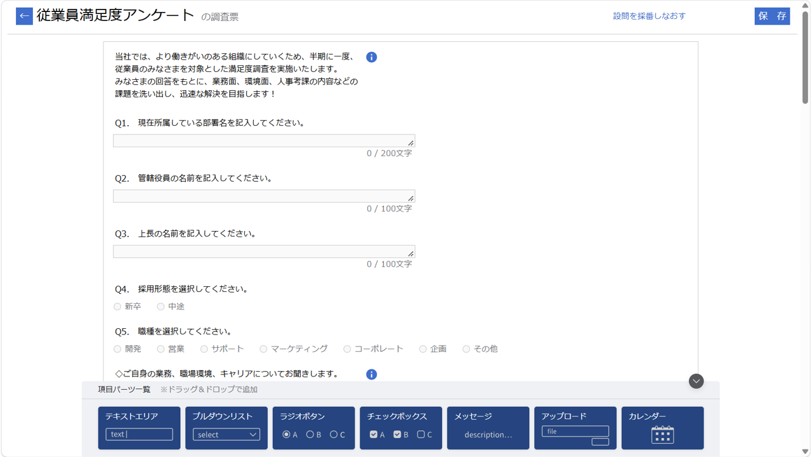Click the カレンダー part tile title
812x457 pixels.
coord(647,416)
